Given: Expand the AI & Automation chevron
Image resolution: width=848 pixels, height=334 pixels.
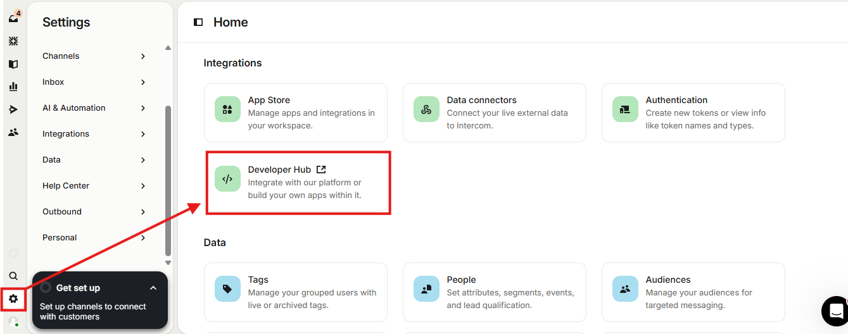Looking at the screenshot, I should point(143,108).
